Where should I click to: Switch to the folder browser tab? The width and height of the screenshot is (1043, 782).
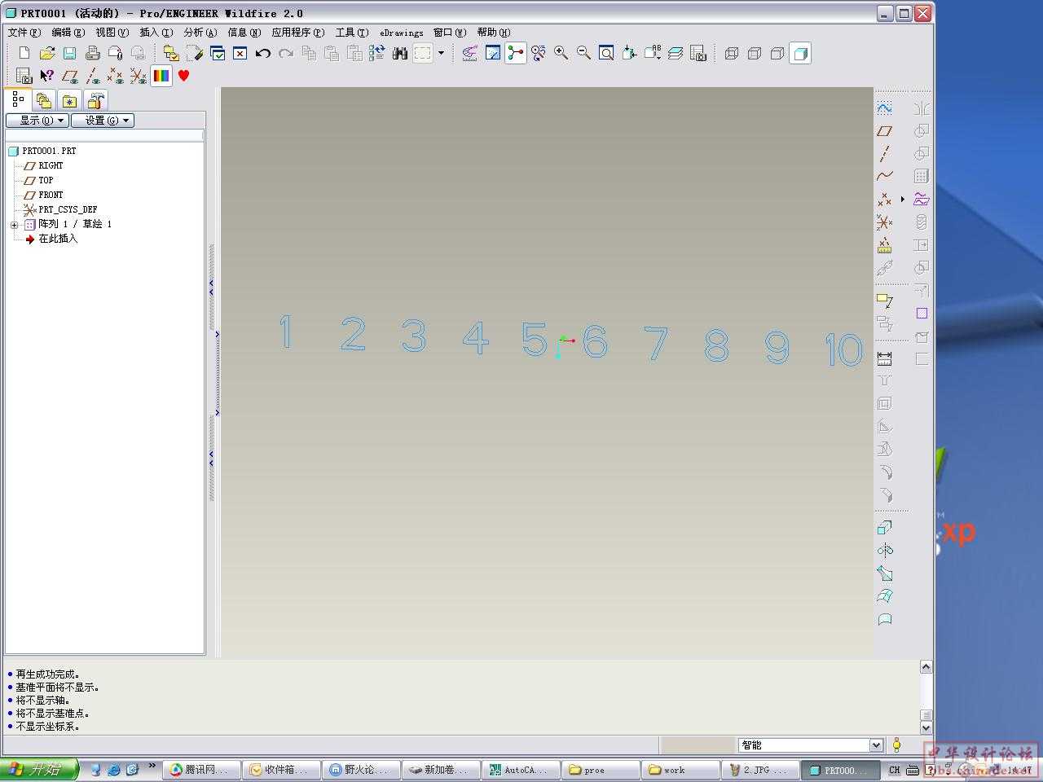pos(44,101)
